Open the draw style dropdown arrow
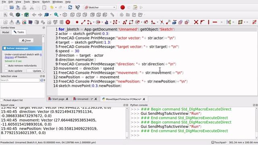This screenshot has height=145, width=258. click(x=22, y=15)
